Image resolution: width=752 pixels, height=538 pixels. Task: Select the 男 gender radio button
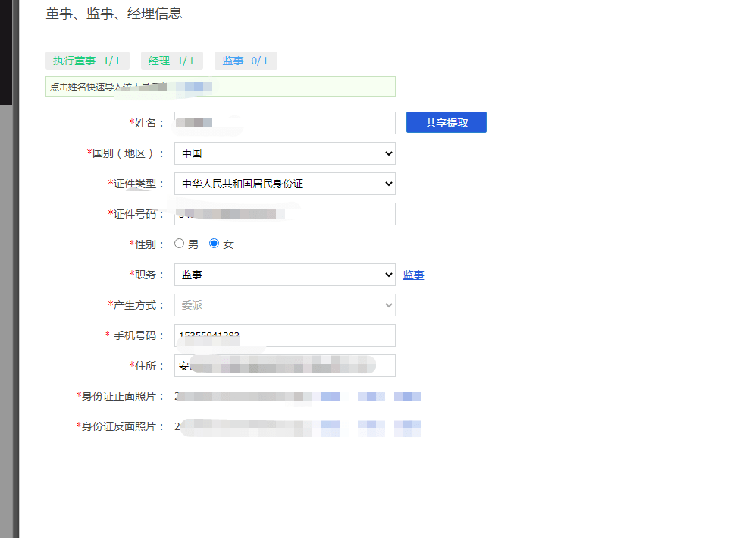pos(180,244)
